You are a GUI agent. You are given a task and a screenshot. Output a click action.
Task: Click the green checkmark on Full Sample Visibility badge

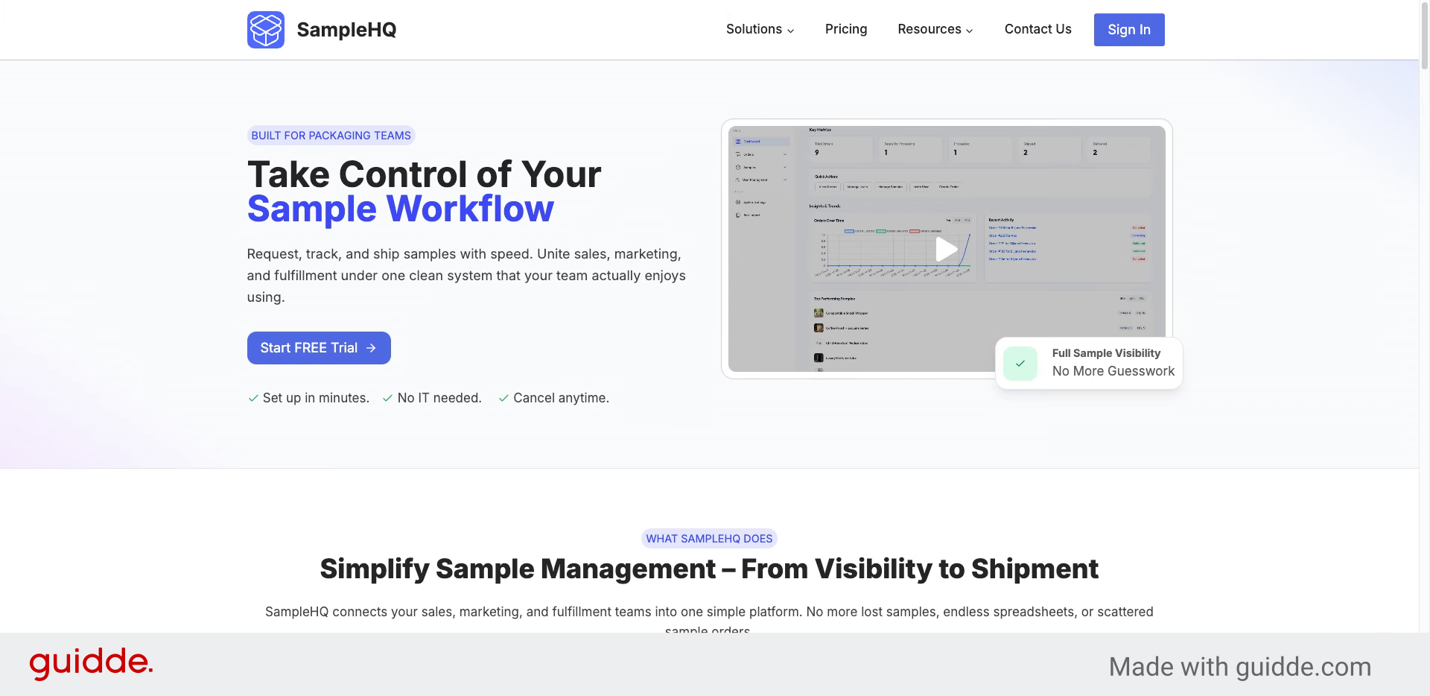[x=1020, y=364]
